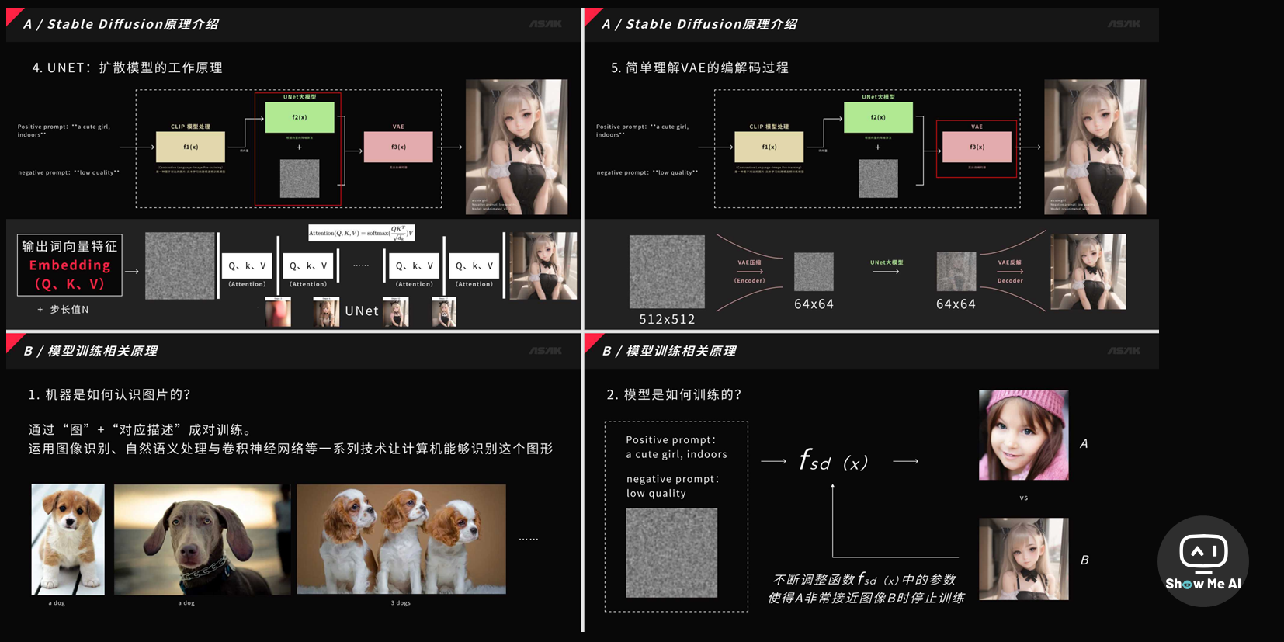Select the "B / 模型训练相关原理" header above dog photos

[x=90, y=351]
